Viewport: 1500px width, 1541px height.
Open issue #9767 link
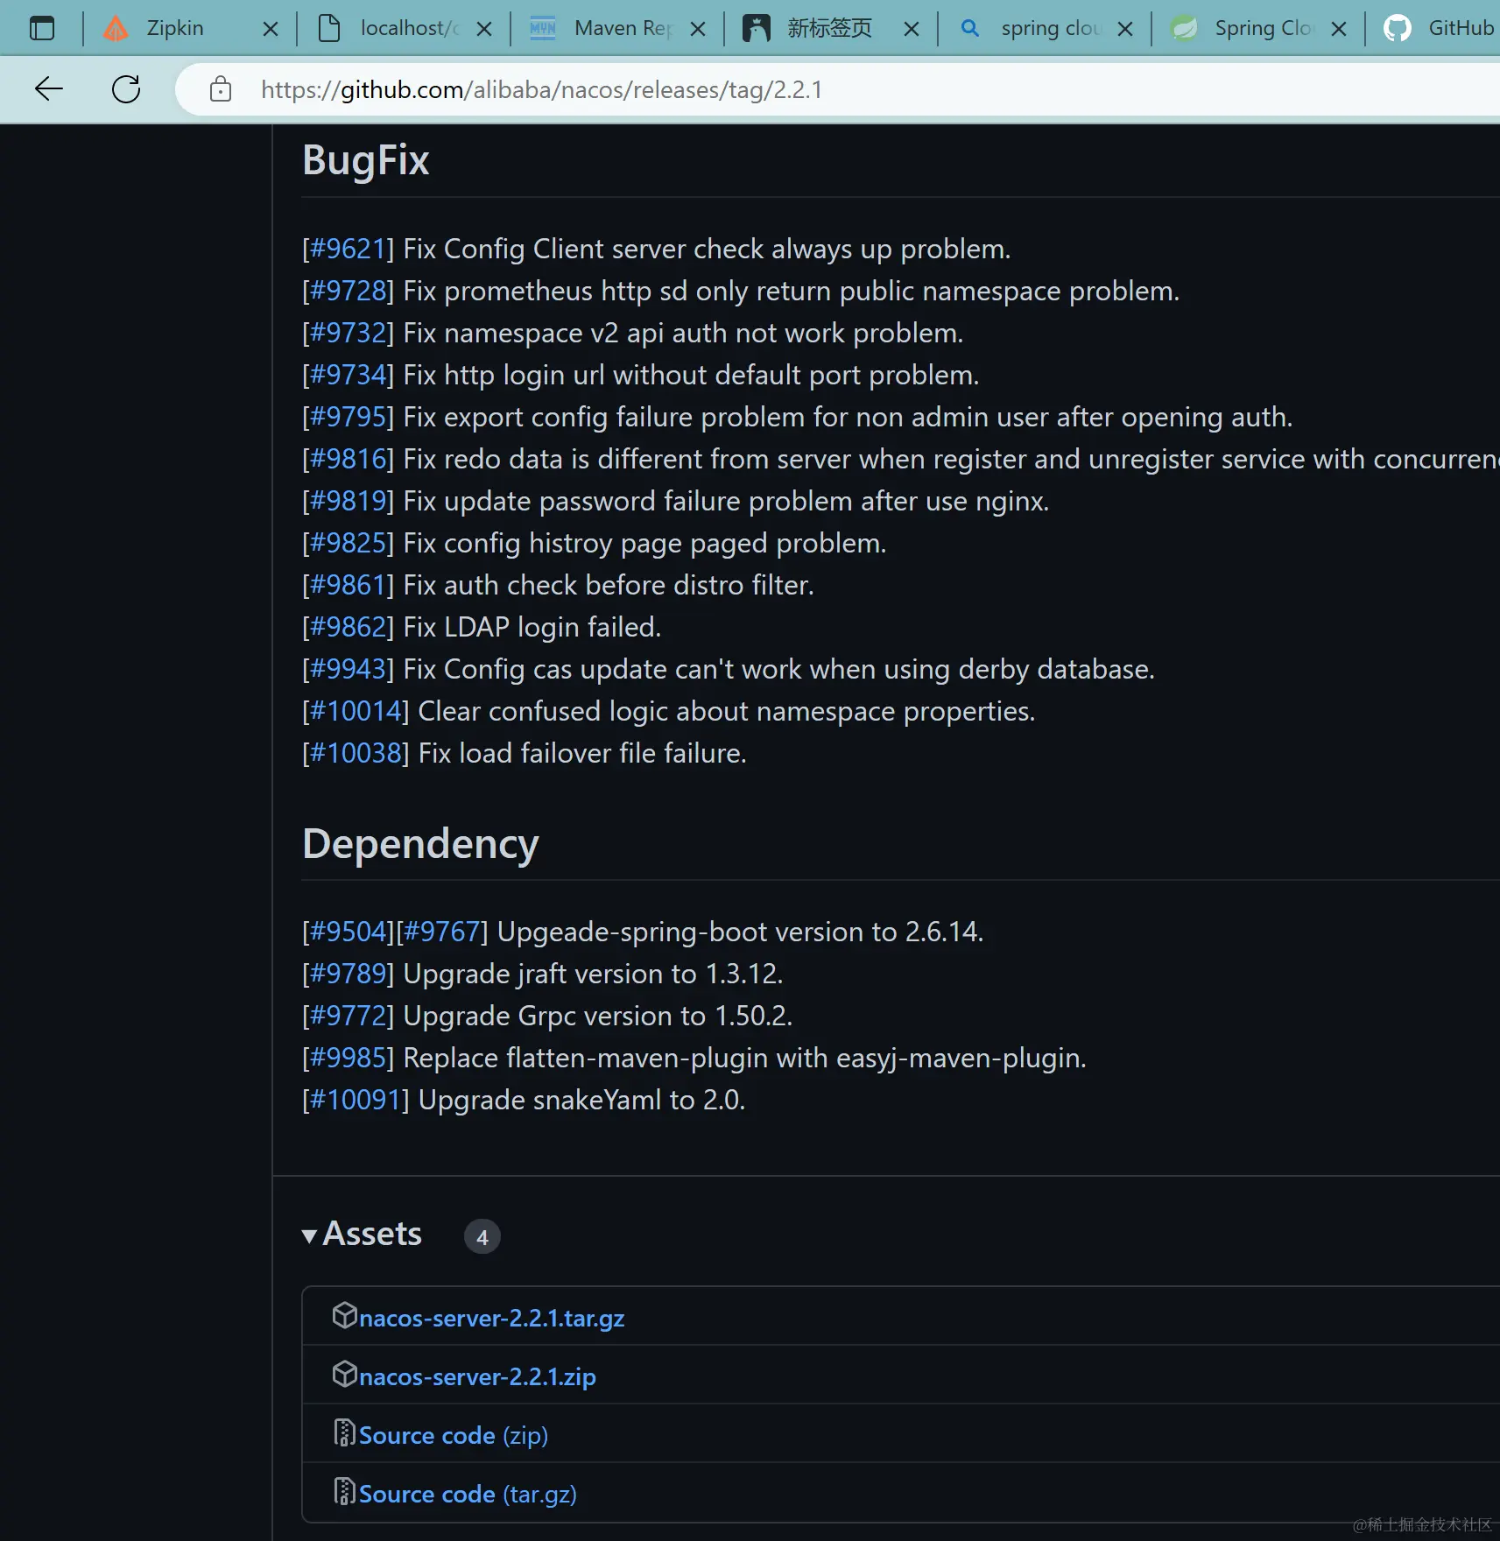coord(442,932)
